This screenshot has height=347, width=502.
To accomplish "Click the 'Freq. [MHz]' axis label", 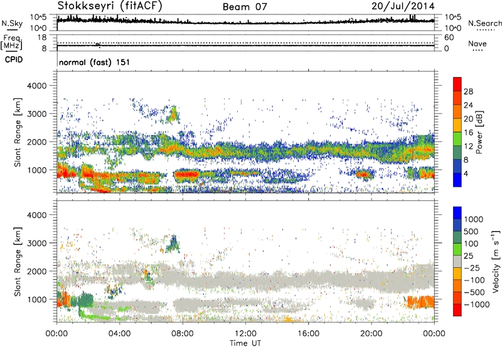I will click(x=12, y=43).
